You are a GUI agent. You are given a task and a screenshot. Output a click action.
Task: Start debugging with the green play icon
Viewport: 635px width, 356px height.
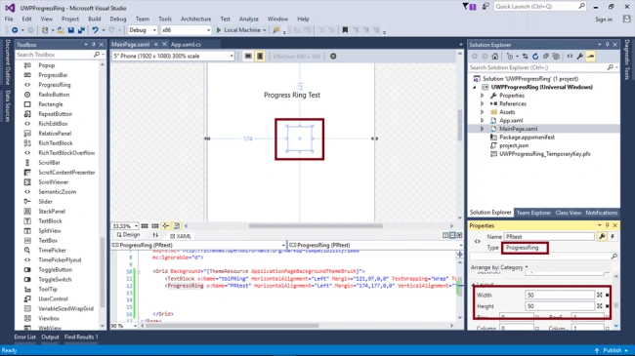pos(219,30)
